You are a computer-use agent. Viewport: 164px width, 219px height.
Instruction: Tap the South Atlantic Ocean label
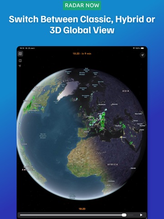(x=72, y=196)
